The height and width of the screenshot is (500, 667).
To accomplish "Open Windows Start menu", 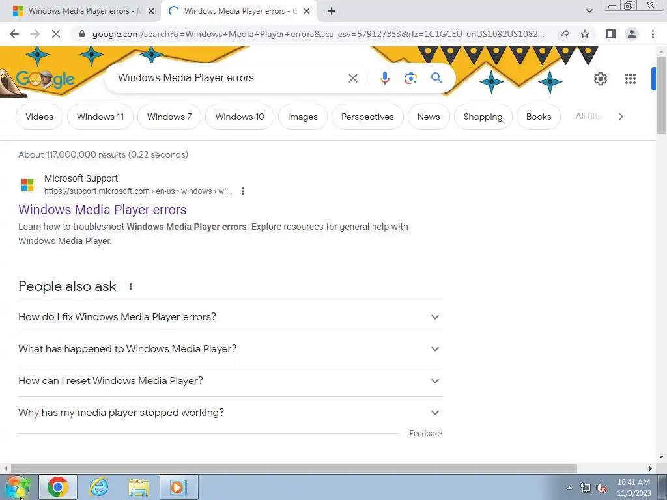I will (x=18, y=487).
